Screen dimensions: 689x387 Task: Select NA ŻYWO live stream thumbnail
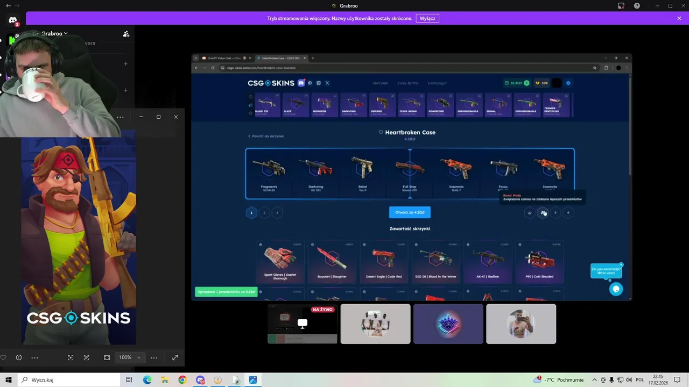click(303, 324)
